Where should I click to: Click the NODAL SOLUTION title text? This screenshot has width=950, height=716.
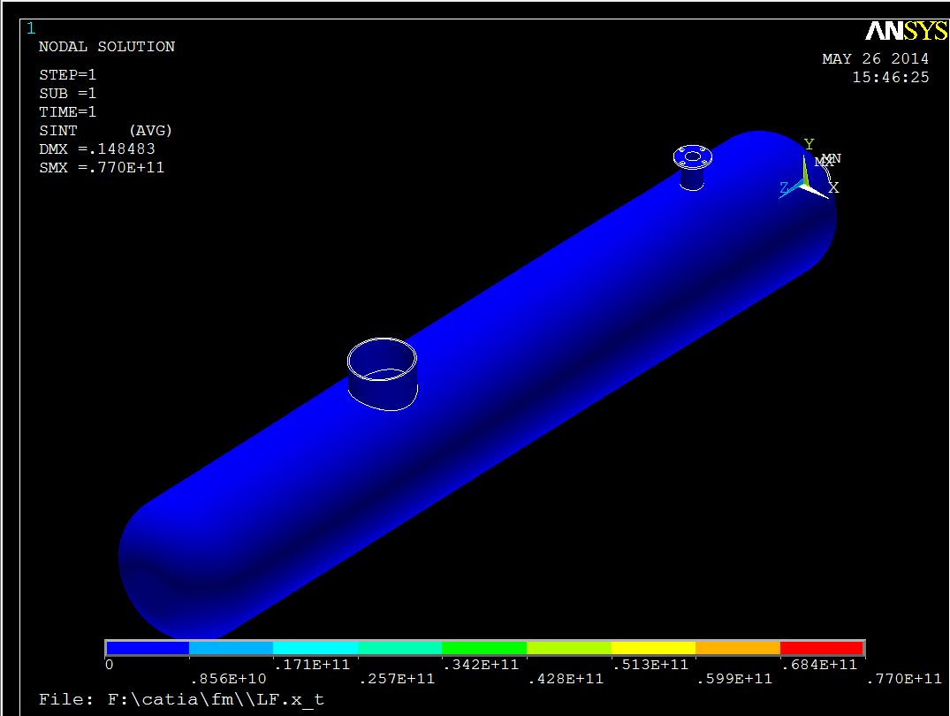(x=107, y=47)
